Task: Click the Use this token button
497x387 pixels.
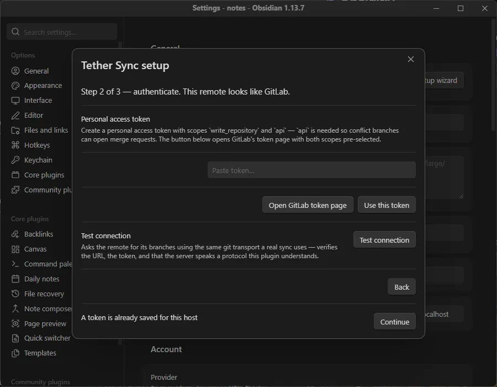Action: [x=387, y=205]
